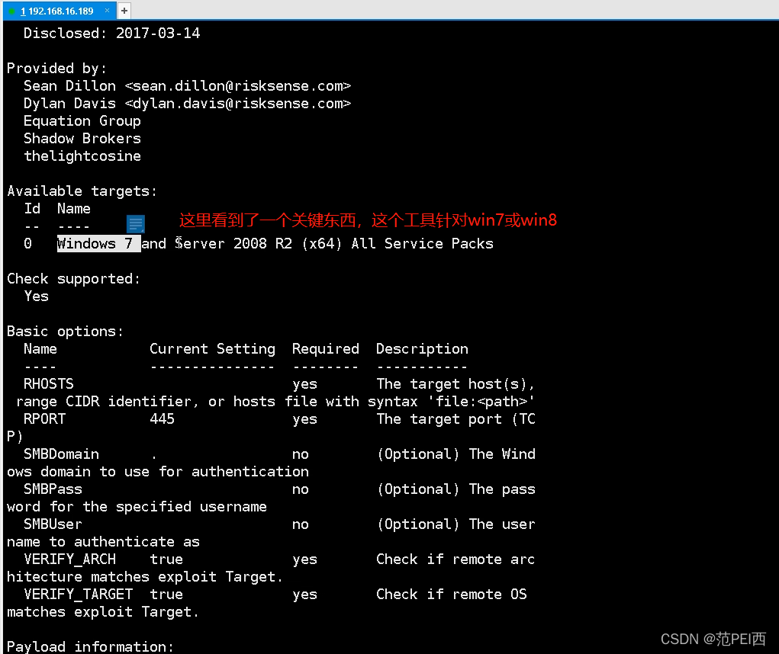The height and width of the screenshot is (654, 779).
Task: Click the blue note icon beside Windows 7
Action: point(136,224)
